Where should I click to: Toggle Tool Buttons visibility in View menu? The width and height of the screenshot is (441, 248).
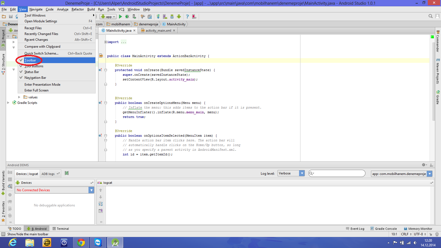coord(57,66)
